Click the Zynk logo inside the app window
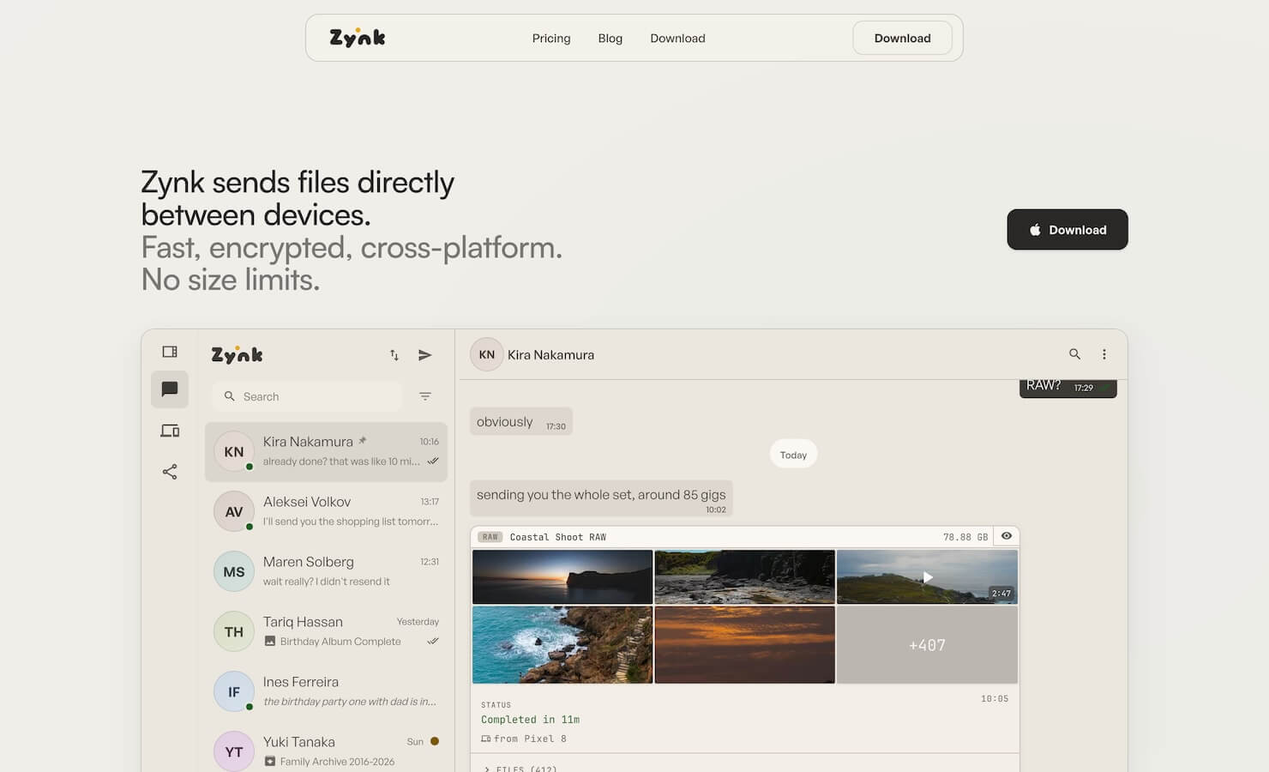Image resolution: width=1269 pixels, height=772 pixels. coord(237,354)
